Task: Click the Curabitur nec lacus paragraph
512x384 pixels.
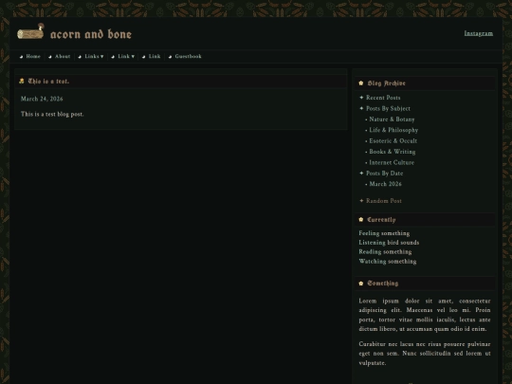Action: click(425, 354)
